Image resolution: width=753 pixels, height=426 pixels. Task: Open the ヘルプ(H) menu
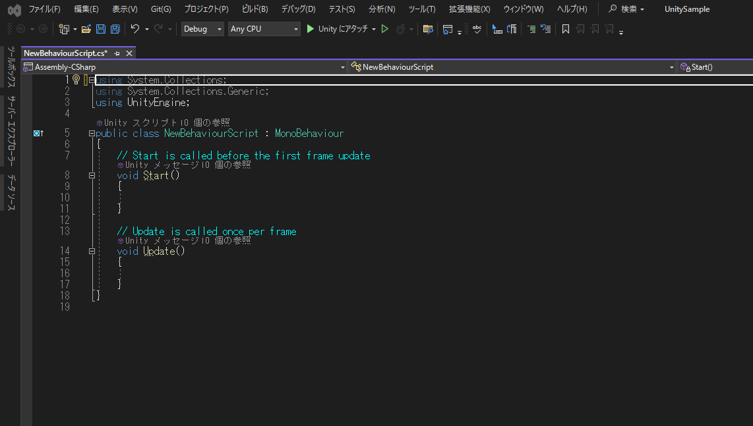(x=572, y=9)
